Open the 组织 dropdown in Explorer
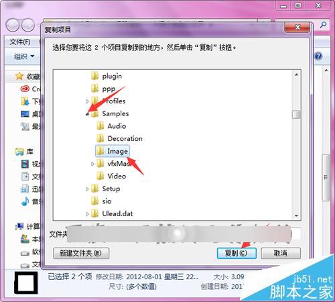Viewport: 335px width, 302px height. point(24,56)
